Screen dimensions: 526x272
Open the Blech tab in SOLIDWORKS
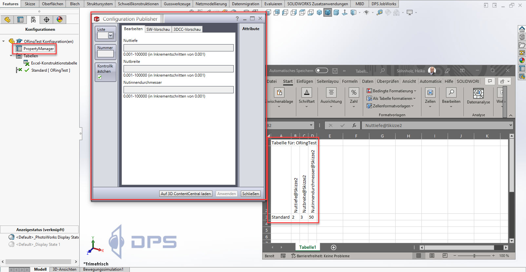[75, 4]
